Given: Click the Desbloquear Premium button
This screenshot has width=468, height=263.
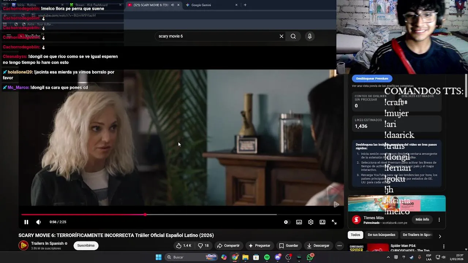Looking at the screenshot, I should coord(372,79).
